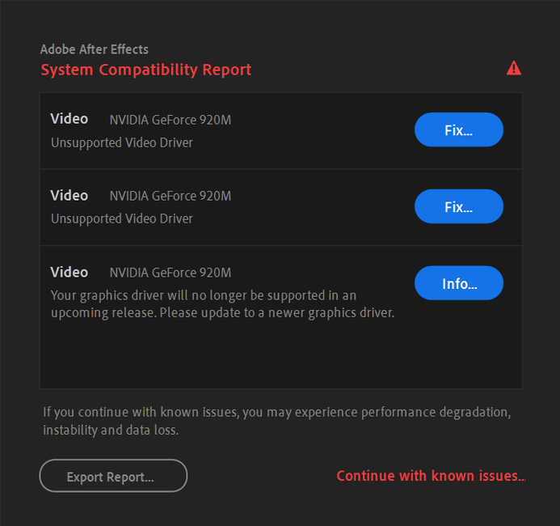Image resolution: width=560 pixels, height=526 pixels.
Task: Click second Unsupported Video Driver description
Action: coord(122,218)
